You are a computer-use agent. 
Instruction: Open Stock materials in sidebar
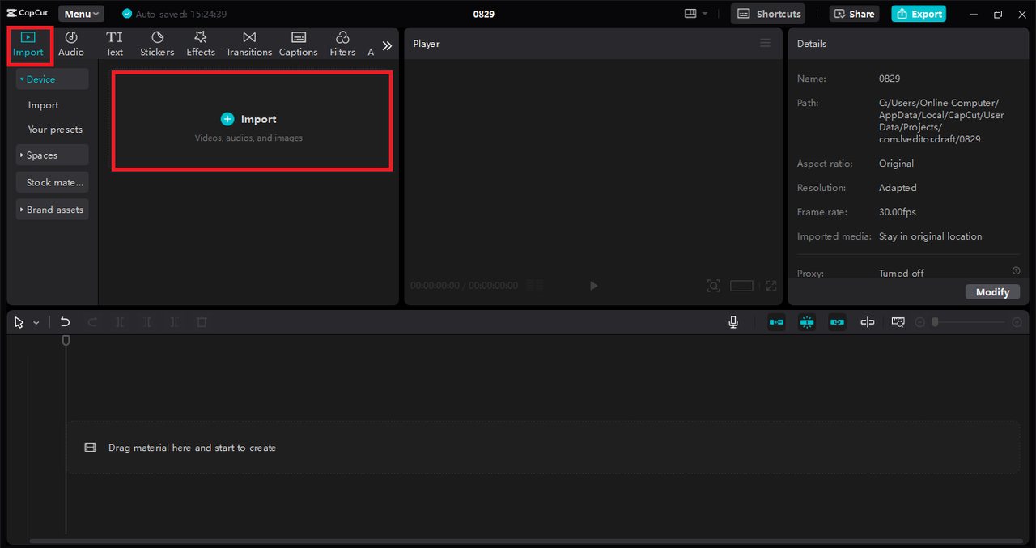tap(52, 183)
